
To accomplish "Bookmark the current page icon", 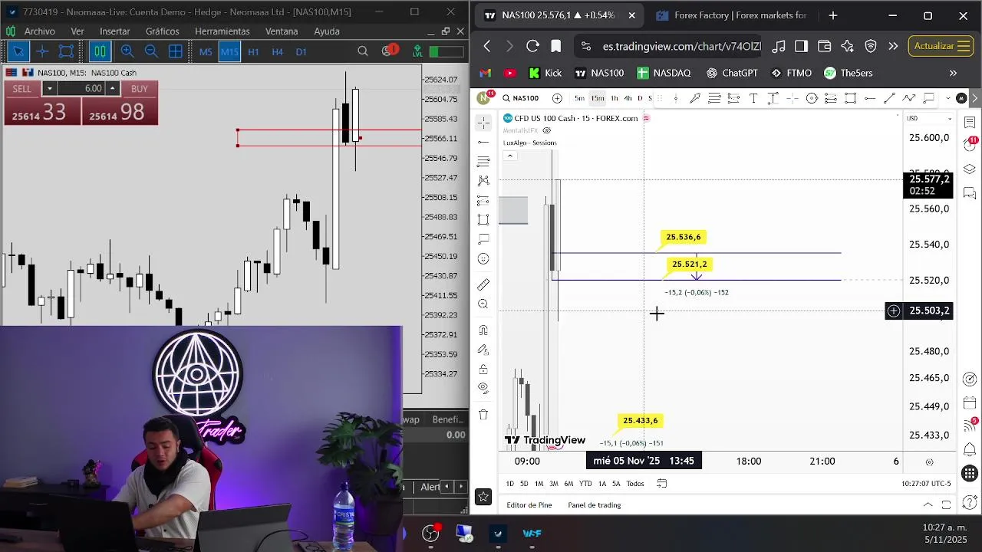I will [x=556, y=46].
